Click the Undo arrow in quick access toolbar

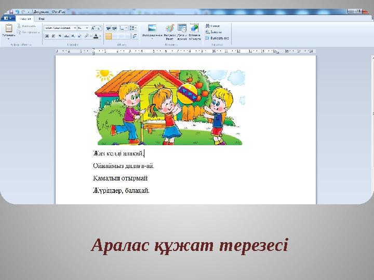pyautogui.click(x=18, y=11)
